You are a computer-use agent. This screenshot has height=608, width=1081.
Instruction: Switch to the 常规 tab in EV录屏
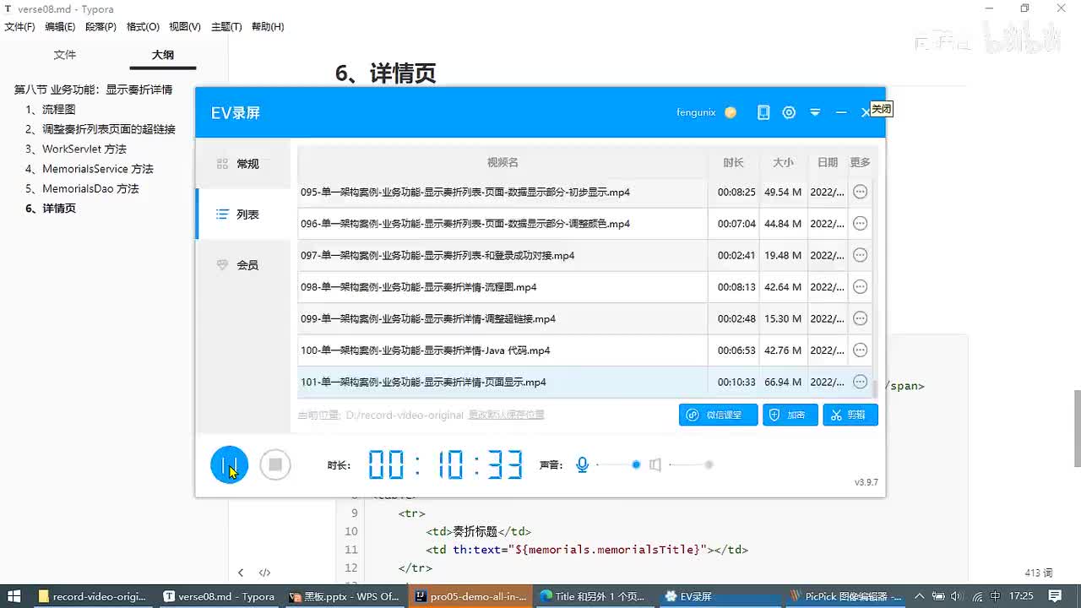[243, 164]
